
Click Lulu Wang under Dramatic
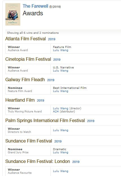tap(61, 152)
